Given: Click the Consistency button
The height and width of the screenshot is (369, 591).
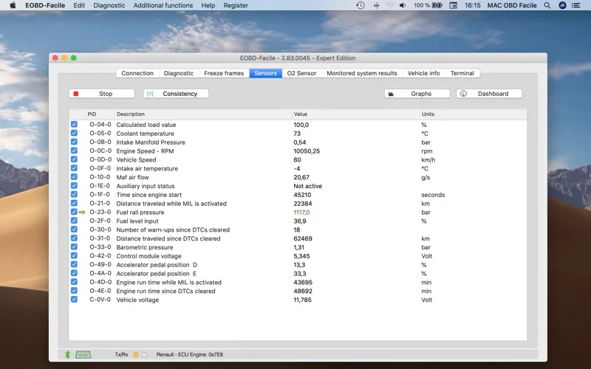Looking at the screenshot, I should pyautogui.click(x=176, y=94).
